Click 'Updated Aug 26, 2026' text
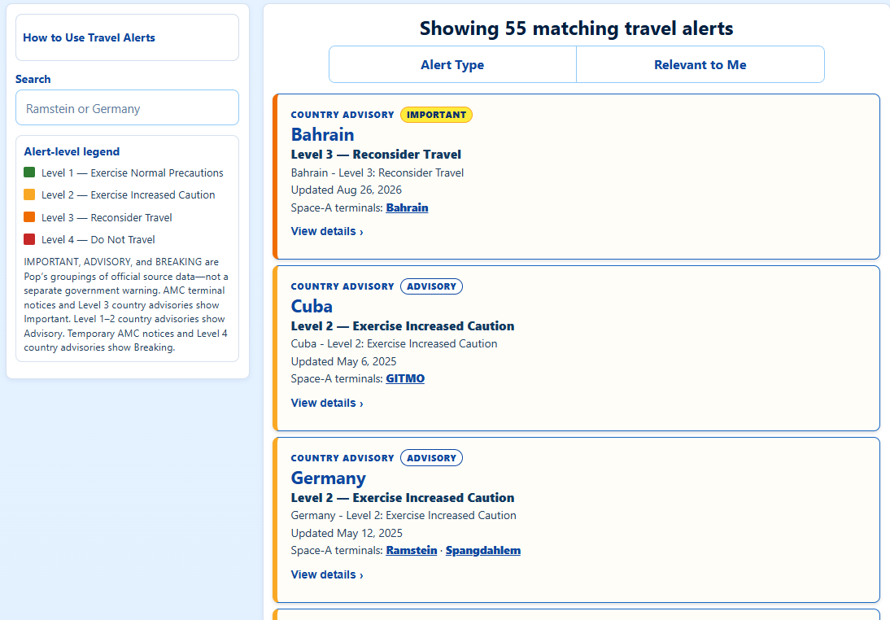Image resolution: width=890 pixels, height=620 pixels. [x=347, y=190]
